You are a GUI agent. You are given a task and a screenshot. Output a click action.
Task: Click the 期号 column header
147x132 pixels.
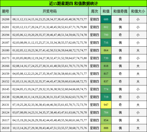coord(5,11)
